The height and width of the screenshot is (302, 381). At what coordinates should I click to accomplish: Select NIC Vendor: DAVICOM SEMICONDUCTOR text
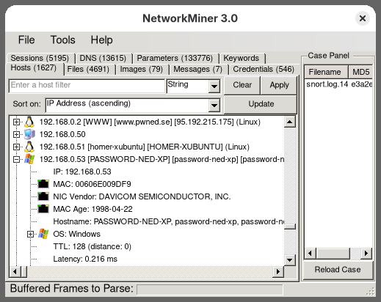point(142,196)
